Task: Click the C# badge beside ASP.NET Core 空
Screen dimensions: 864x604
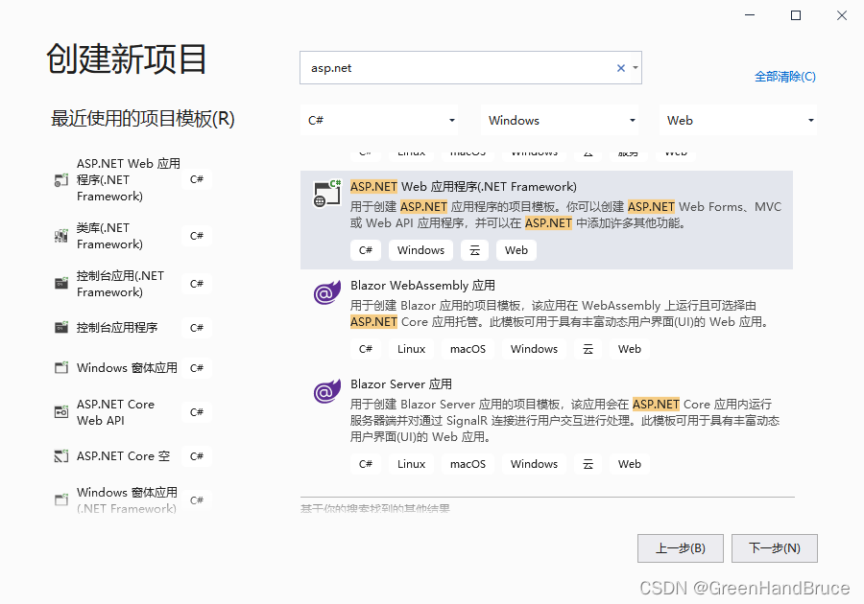Action: point(197,455)
